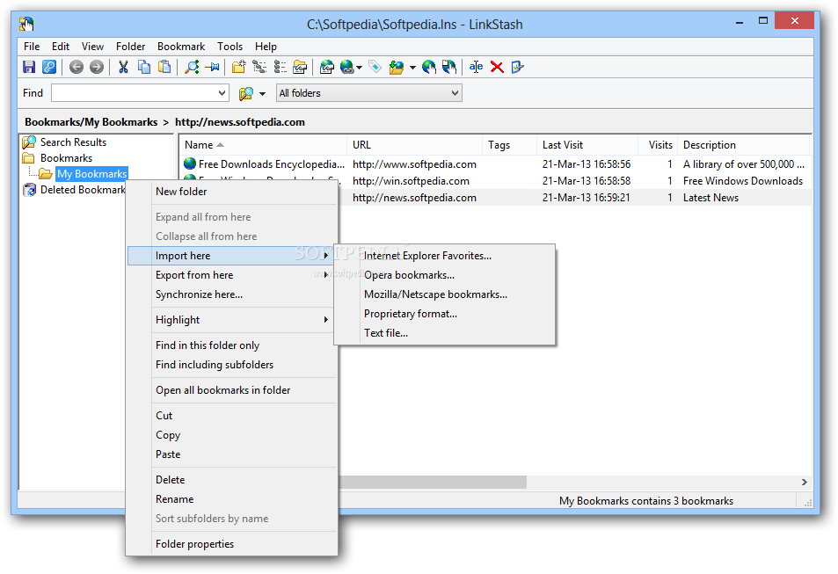Click the rename text-cursor toolbar icon
Viewport: 838px width, 574px height.
pyautogui.click(x=476, y=67)
